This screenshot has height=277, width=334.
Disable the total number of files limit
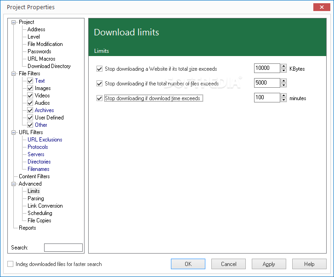coord(100,84)
